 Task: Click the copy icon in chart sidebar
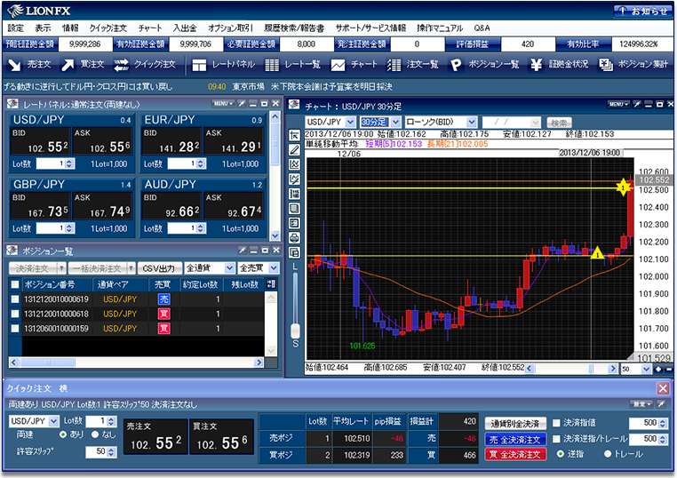click(x=294, y=252)
